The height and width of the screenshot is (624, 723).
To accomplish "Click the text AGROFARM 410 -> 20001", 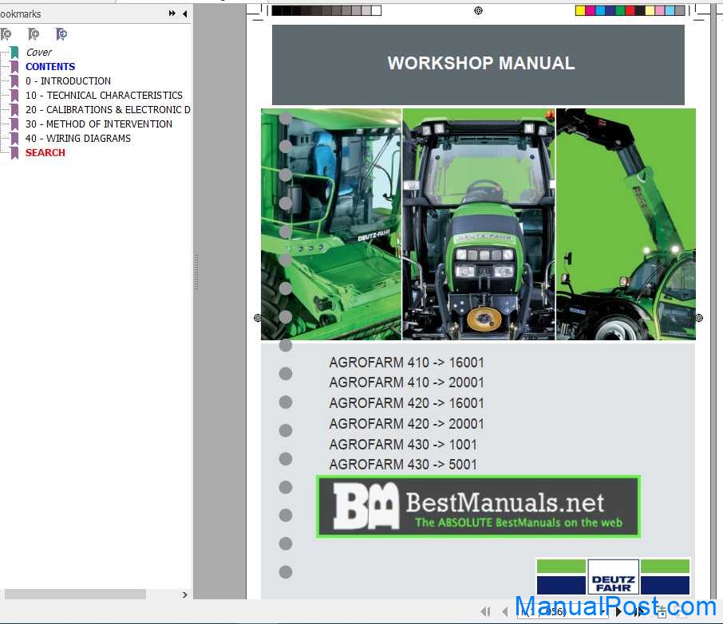I will pos(406,383).
